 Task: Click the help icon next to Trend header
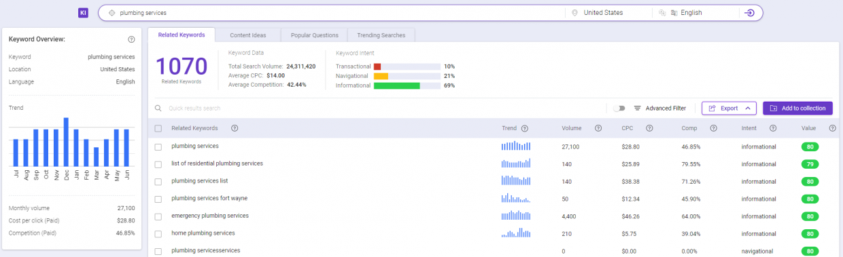(x=525, y=128)
